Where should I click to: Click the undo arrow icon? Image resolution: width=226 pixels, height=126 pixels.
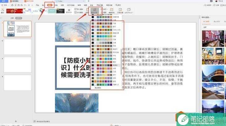25,5
